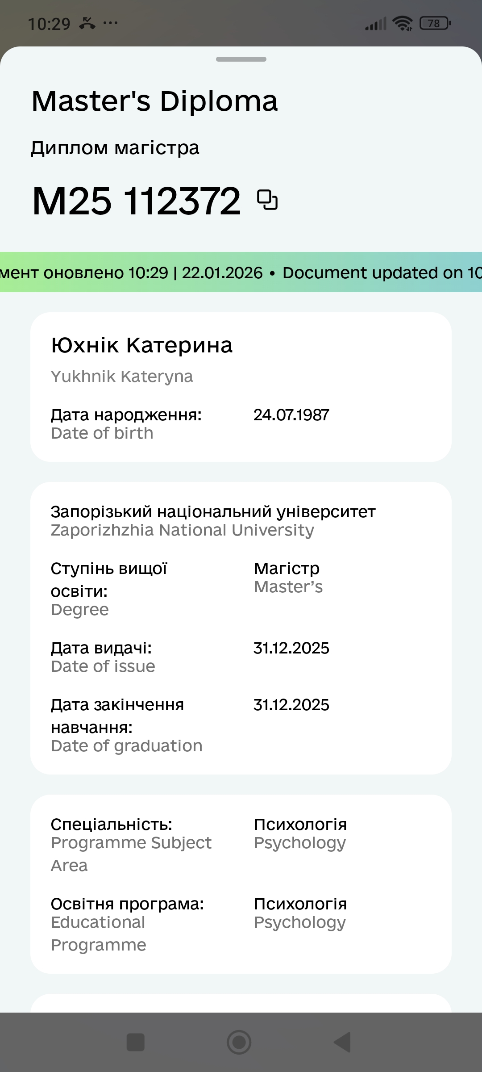Viewport: 482px width, 1072px height.
Task: Tap the Wi-Fi status icon
Action: click(x=402, y=23)
